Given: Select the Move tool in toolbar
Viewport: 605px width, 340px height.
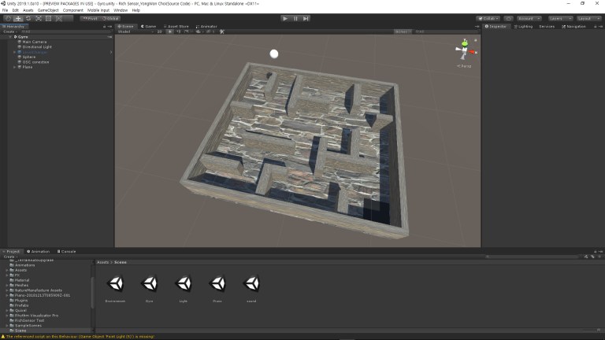Looking at the screenshot, I should (18, 18).
